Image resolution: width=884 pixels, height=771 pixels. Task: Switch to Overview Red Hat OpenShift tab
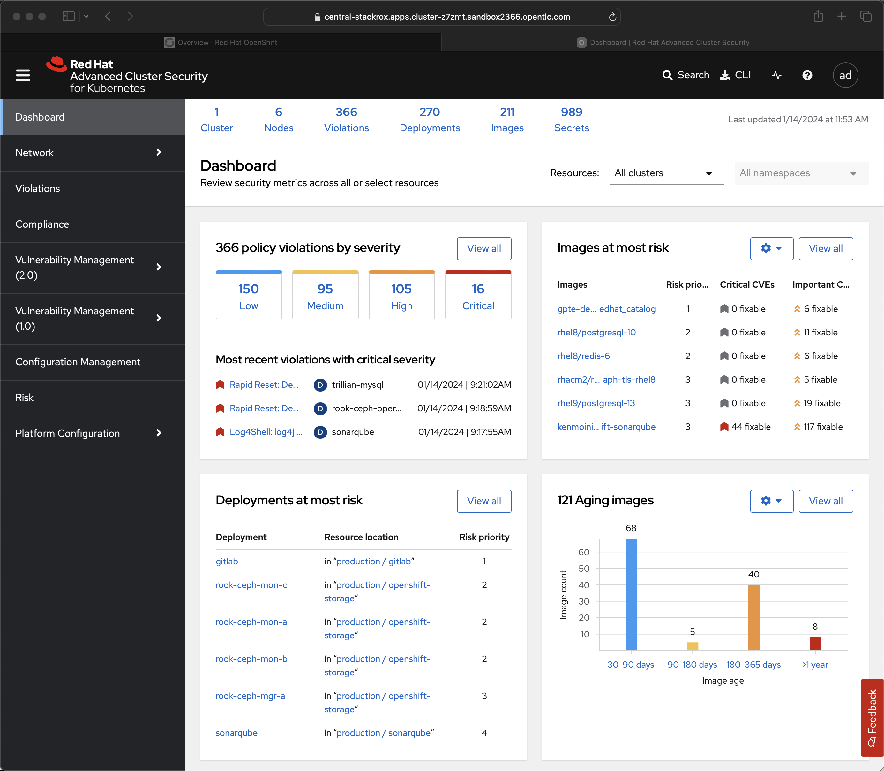point(221,42)
